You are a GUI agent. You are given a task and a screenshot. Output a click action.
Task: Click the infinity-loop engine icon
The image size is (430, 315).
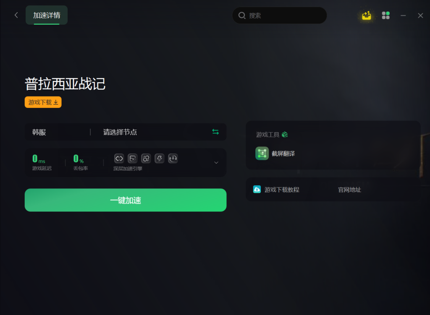(x=119, y=158)
